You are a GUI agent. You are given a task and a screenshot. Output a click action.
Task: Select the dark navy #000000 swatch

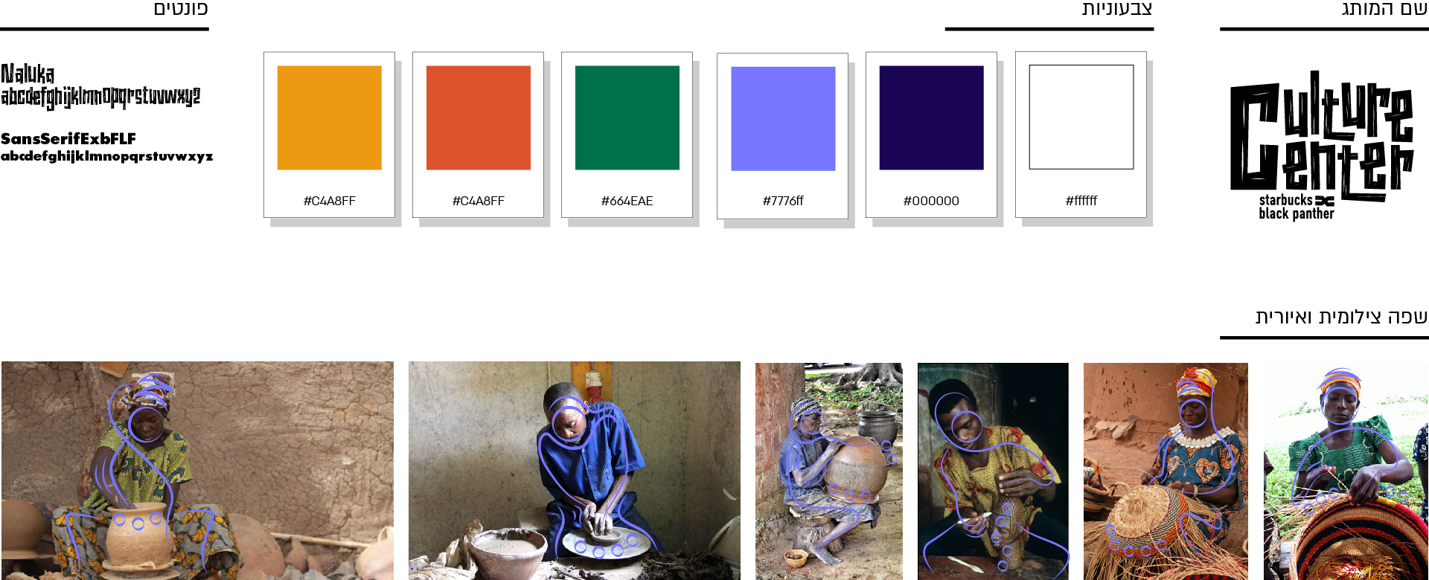pyautogui.click(x=931, y=135)
